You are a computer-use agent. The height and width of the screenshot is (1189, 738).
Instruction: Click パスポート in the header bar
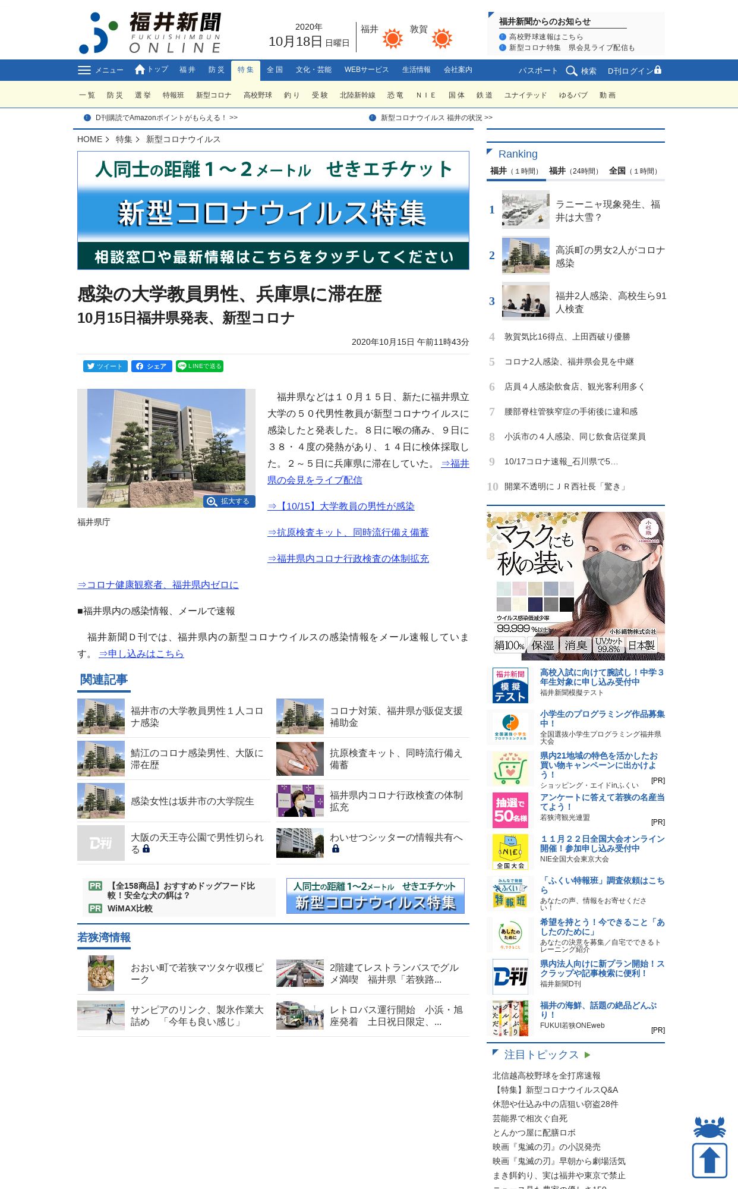[538, 71]
